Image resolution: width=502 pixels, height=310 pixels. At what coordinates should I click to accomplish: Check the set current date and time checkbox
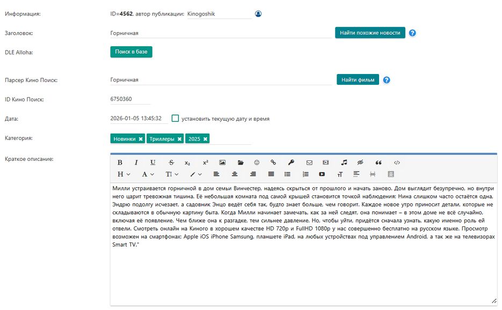pos(175,119)
